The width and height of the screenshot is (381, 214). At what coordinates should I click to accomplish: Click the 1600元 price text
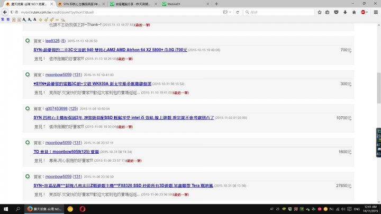[345, 152]
